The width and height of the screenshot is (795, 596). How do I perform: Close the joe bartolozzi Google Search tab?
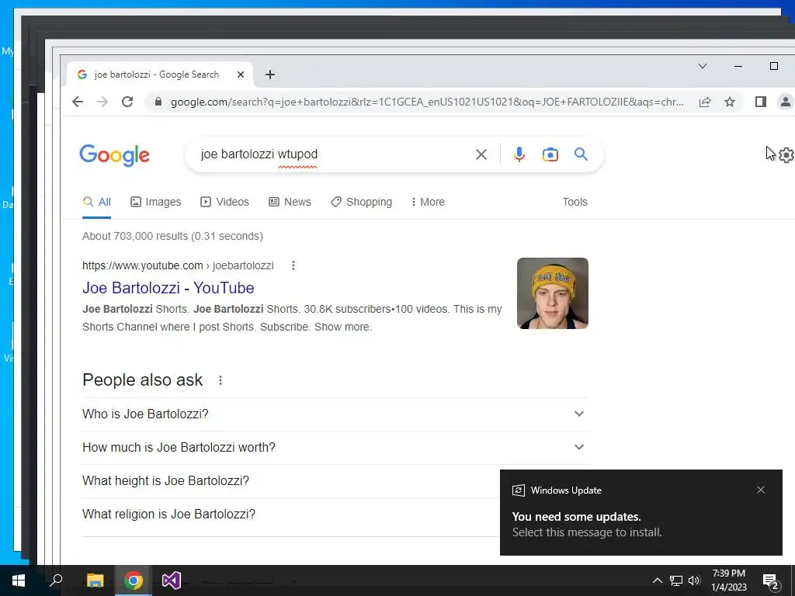pyautogui.click(x=241, y=74)
